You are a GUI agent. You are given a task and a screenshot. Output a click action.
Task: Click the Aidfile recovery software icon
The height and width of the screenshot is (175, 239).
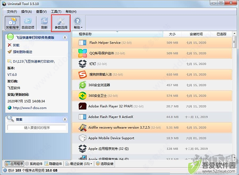[x=82, y=128]
